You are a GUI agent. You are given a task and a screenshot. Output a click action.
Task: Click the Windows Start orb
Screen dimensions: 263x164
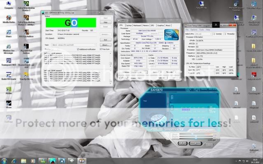(4, 161)
